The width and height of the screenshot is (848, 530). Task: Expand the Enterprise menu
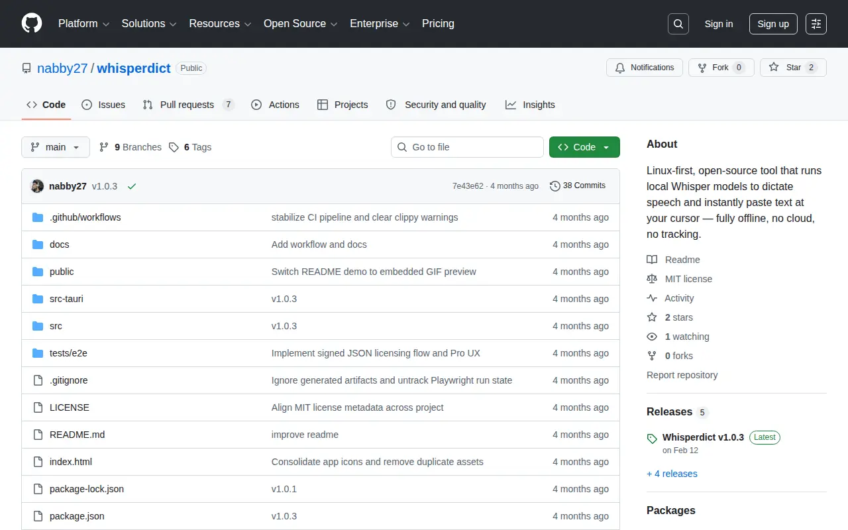point(380,23)
